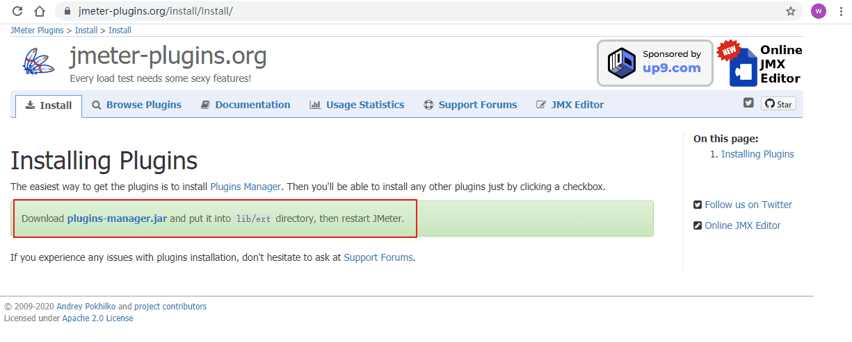Open the Support Forums tab
This screenshot has height=342, width=852.
(470, 105)
